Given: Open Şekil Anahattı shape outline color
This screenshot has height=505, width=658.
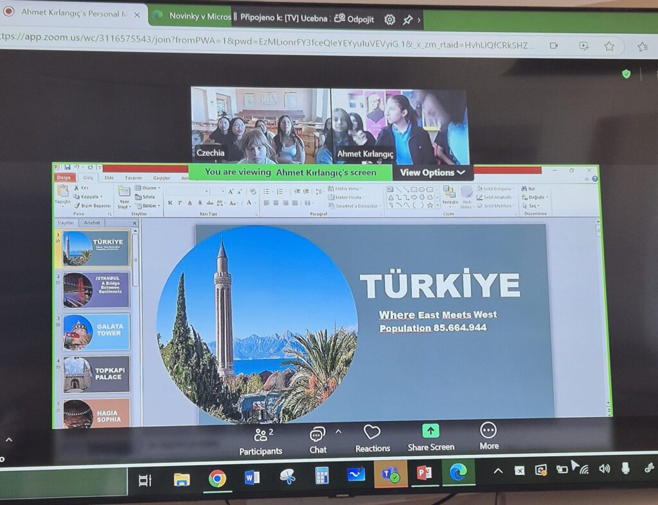Looking at the screenshot, I should click(495, 198).
